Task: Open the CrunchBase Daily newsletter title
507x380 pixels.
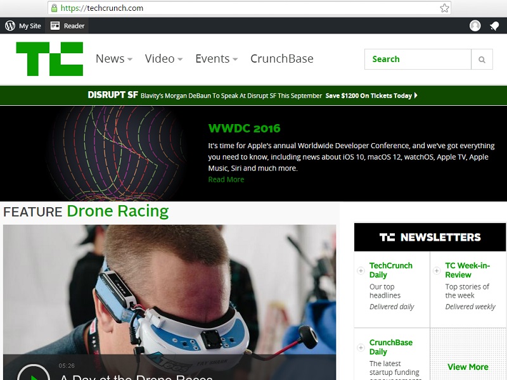Action: (391, 347)
